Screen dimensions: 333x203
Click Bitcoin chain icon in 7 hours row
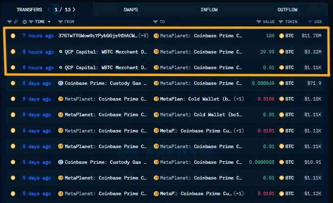[13, 36]
